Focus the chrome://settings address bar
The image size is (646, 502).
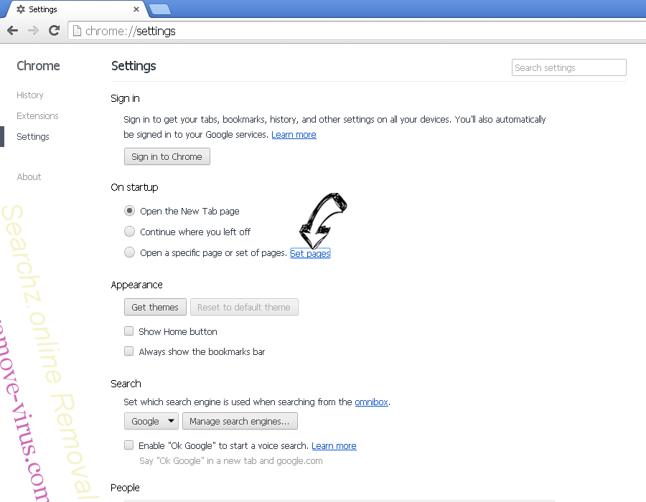tap(357, 32)
